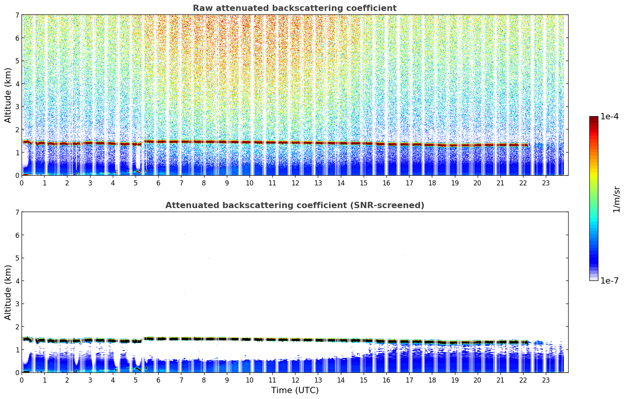Click the "1e-7" colorbar minimum label
The width and height of the screenshot is (625, 399).
click(609, 280)
